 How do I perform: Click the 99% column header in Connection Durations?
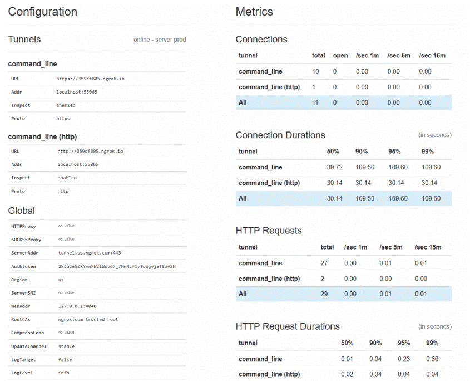427,152
